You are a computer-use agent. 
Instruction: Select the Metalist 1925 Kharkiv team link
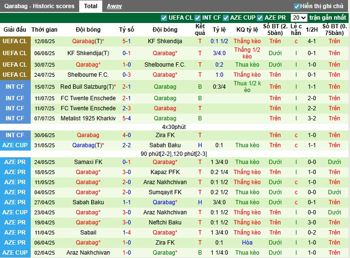coord(88,118)
